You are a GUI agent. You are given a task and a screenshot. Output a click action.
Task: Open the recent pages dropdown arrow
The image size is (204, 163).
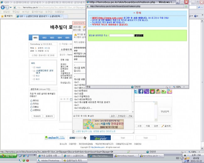(x=11, y=8)
